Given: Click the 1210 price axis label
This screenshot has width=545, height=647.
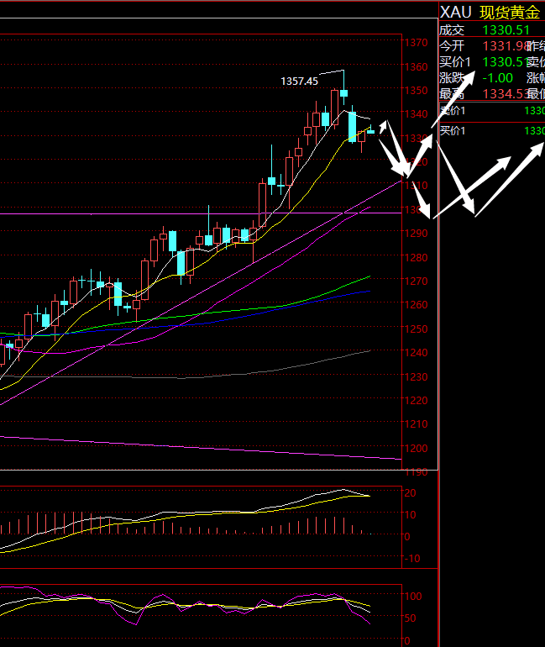Looking at the screenshot, I should click(416, 424).
